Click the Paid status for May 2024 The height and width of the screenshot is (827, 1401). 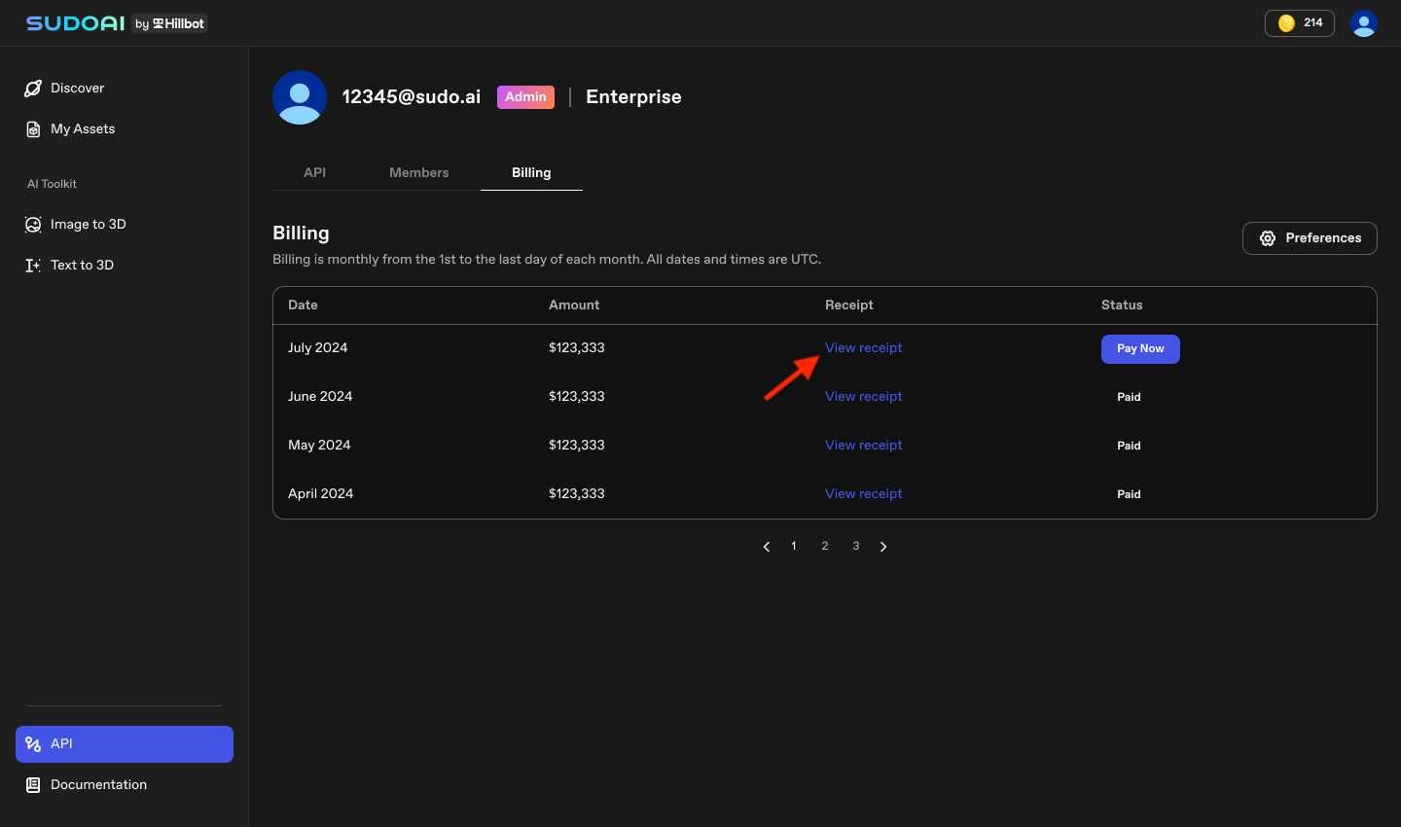(1129, 446)
